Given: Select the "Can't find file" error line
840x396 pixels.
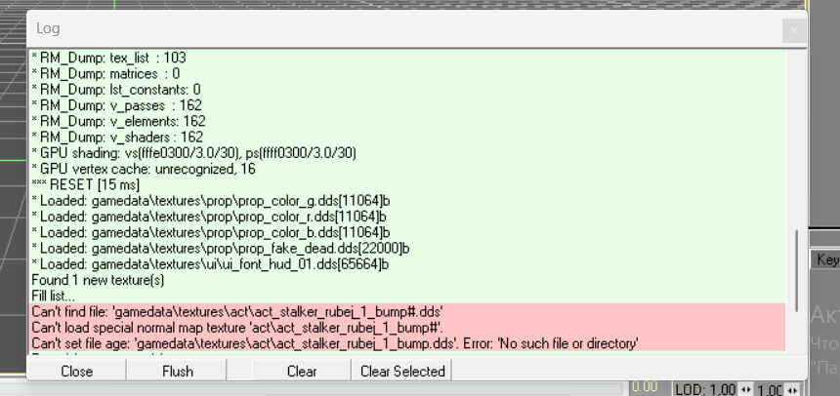Looking at the screenshot, I should [x=406, y=311].
